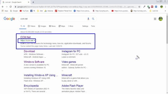Click the red extension icon in toolbar
The width and height of the screenshot is (168, 94).
pos(152,7)
